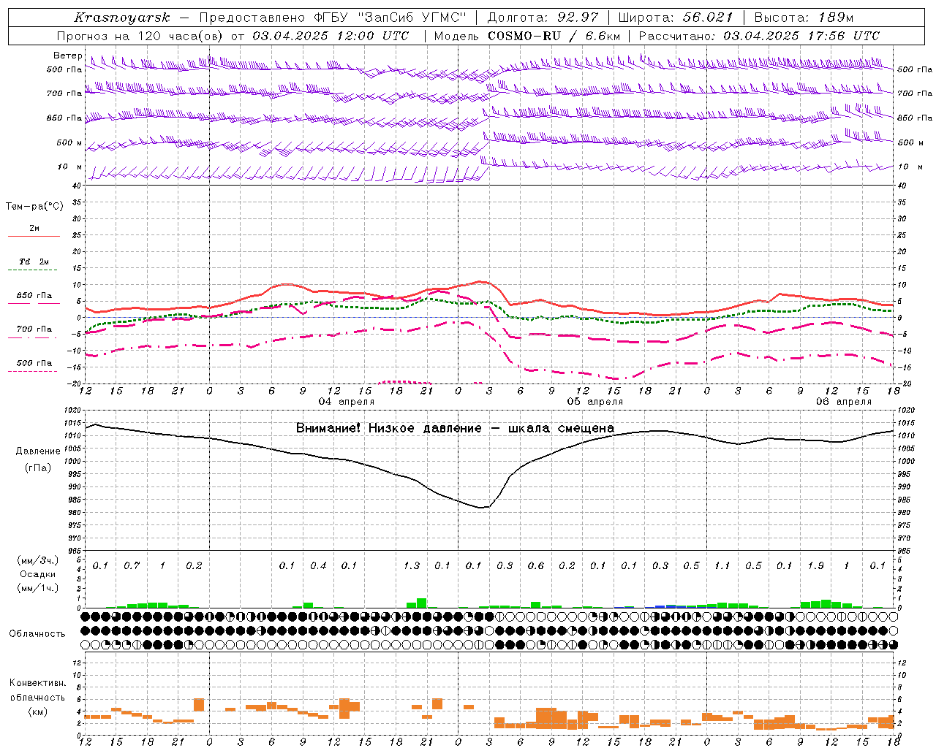Click the '10 м' wind level label on left
The width and height of the screenshot is (936, 748).
(70, 167)
